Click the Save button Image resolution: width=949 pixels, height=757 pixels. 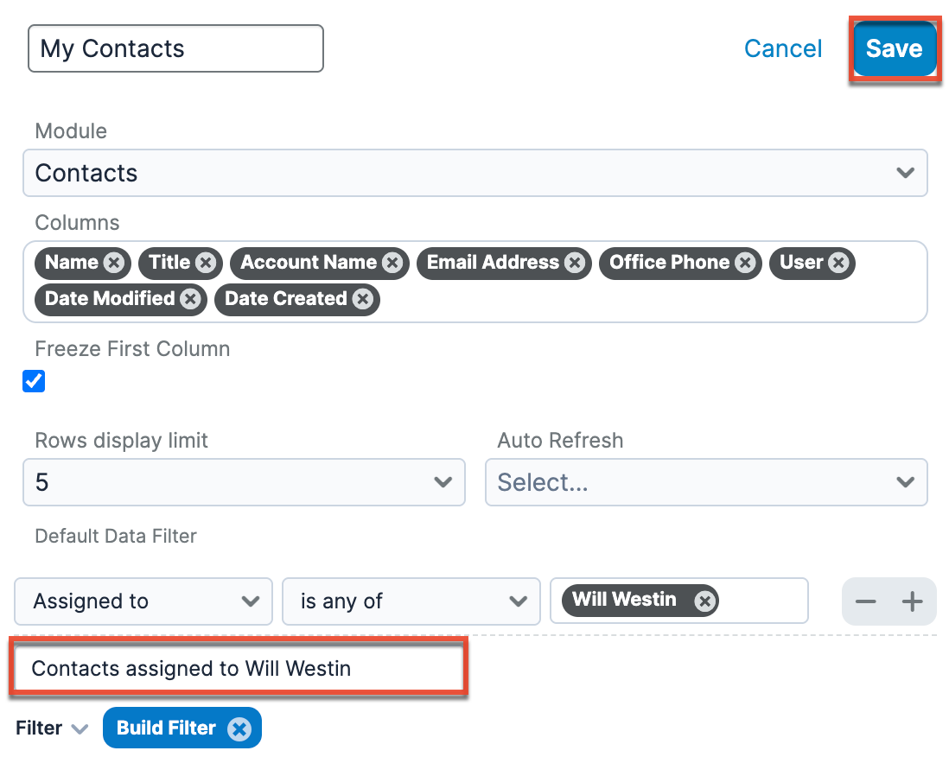click(894, 48)
